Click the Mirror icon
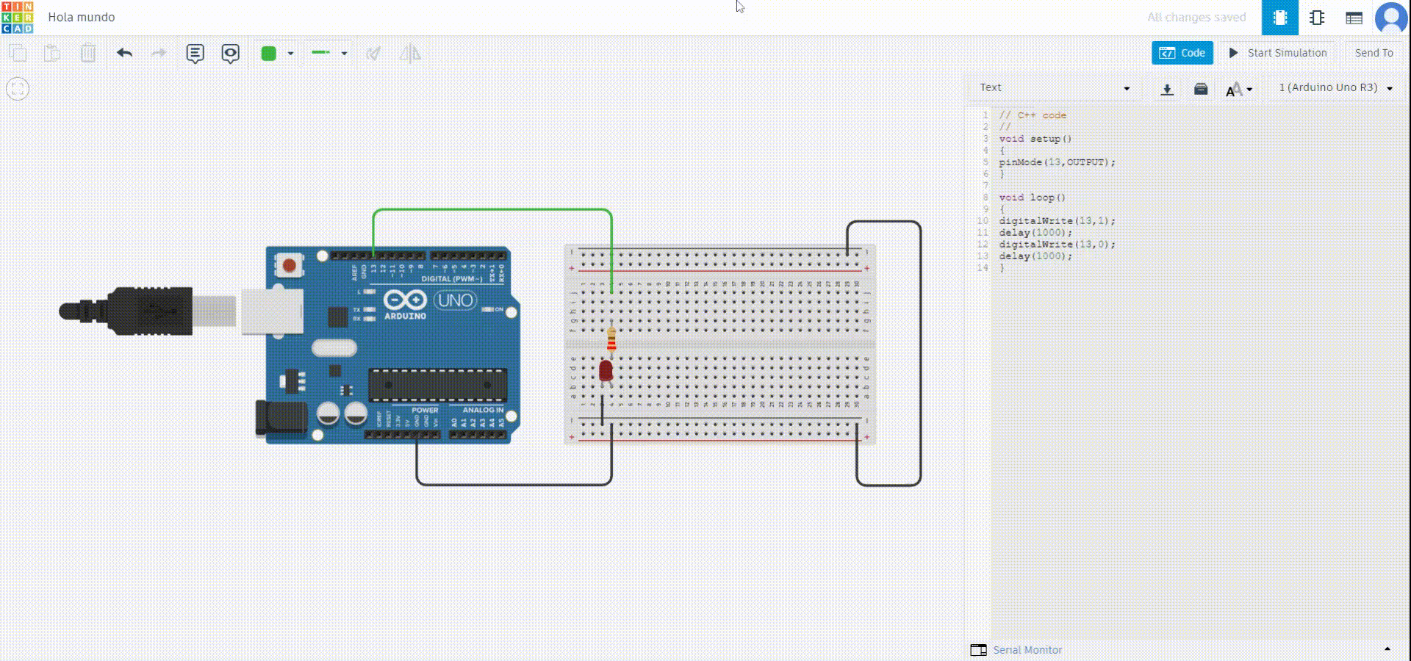Screen dimensions: 1411x661 pos(410,53)
